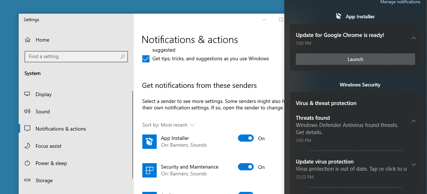This screenshot has width=427, height=194.
Task: Turn off App Installer notifications toggle
Action: (246, 138)
